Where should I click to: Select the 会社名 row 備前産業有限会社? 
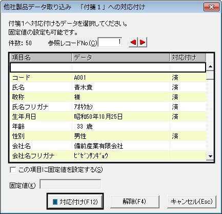[108, 146]
